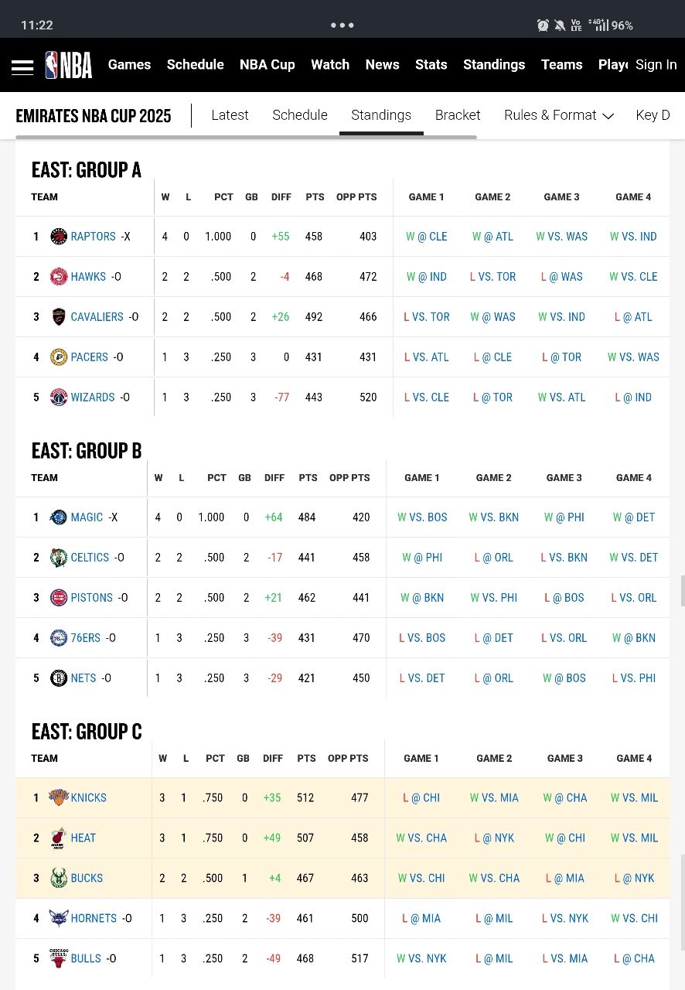Click the Cavaliers team logo
Image resolution: width=685 pixels, height=990 pixels.
click(x=59, y=317)
